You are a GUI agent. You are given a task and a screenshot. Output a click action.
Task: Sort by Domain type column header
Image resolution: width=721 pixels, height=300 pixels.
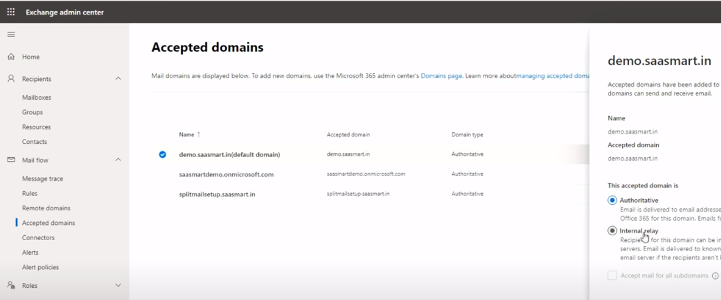pos(467,135)
